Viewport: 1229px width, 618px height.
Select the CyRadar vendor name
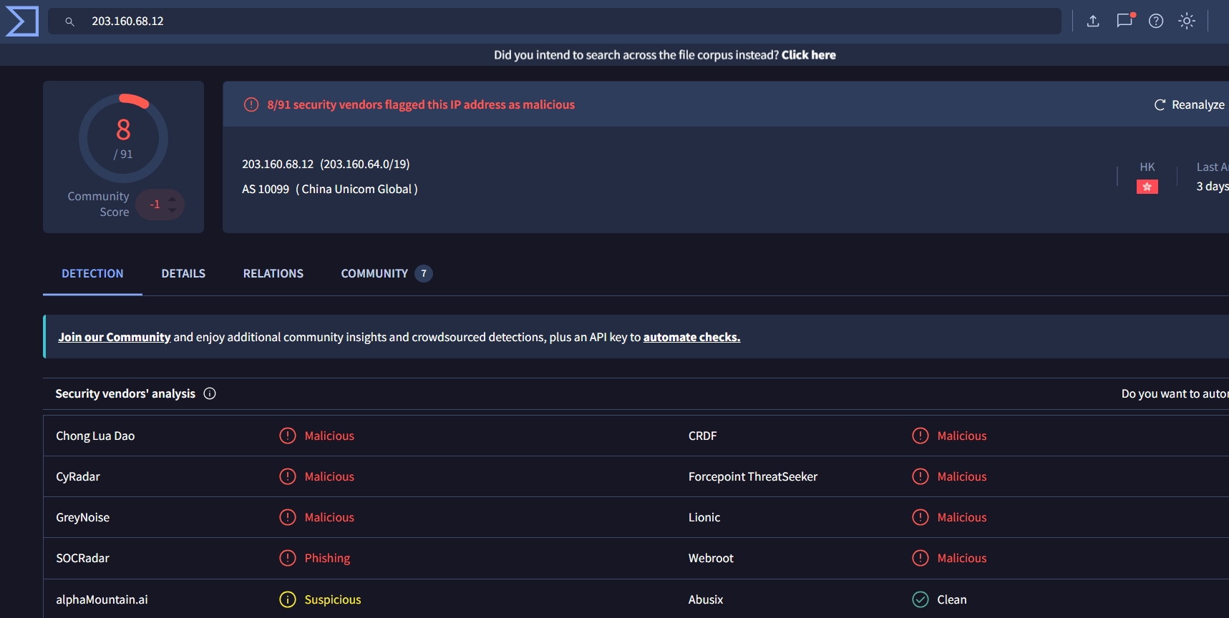point(78,476)
